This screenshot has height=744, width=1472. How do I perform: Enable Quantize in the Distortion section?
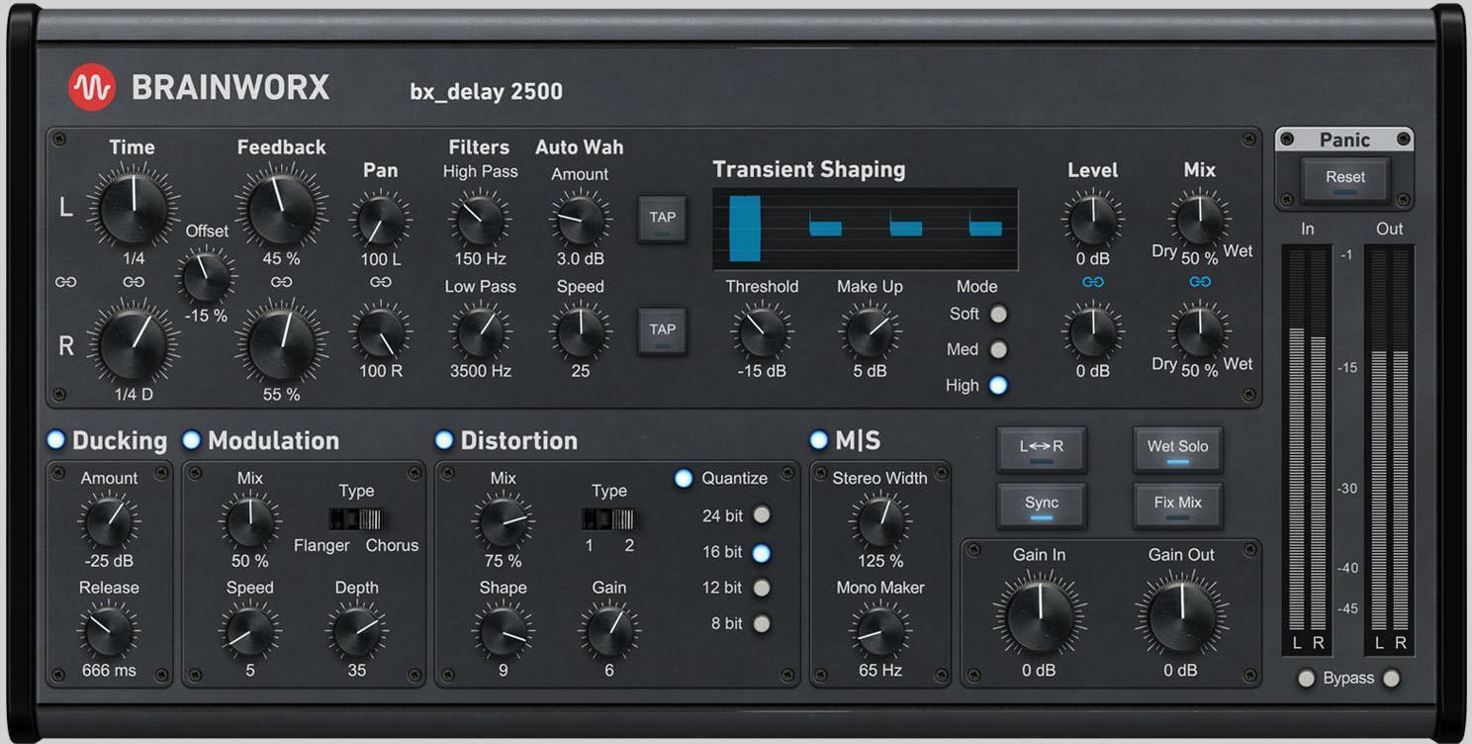click(684, 478)
